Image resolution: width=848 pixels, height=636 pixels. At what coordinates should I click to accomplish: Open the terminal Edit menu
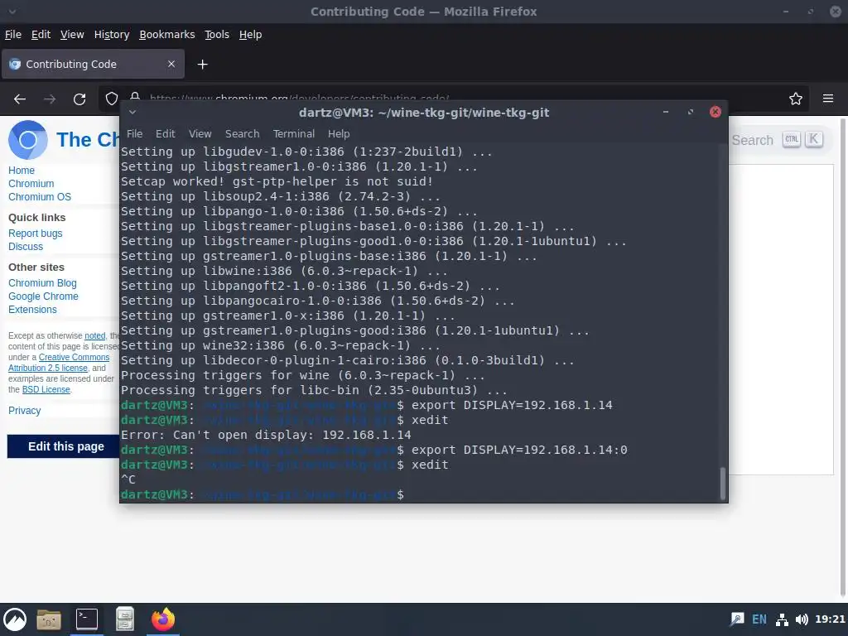coord(166,133)
